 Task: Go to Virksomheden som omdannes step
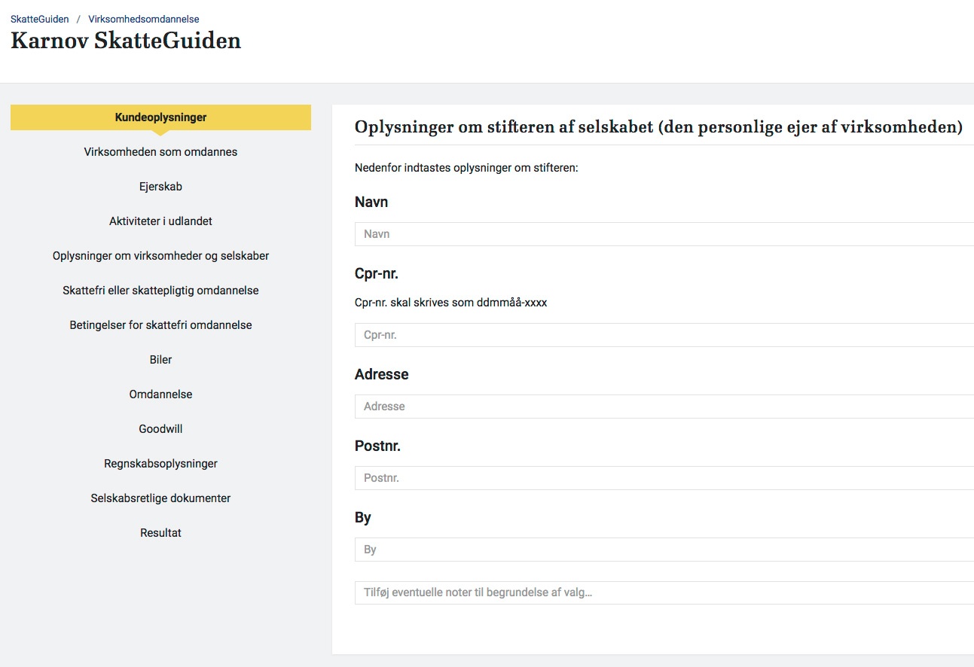point(160,152)
